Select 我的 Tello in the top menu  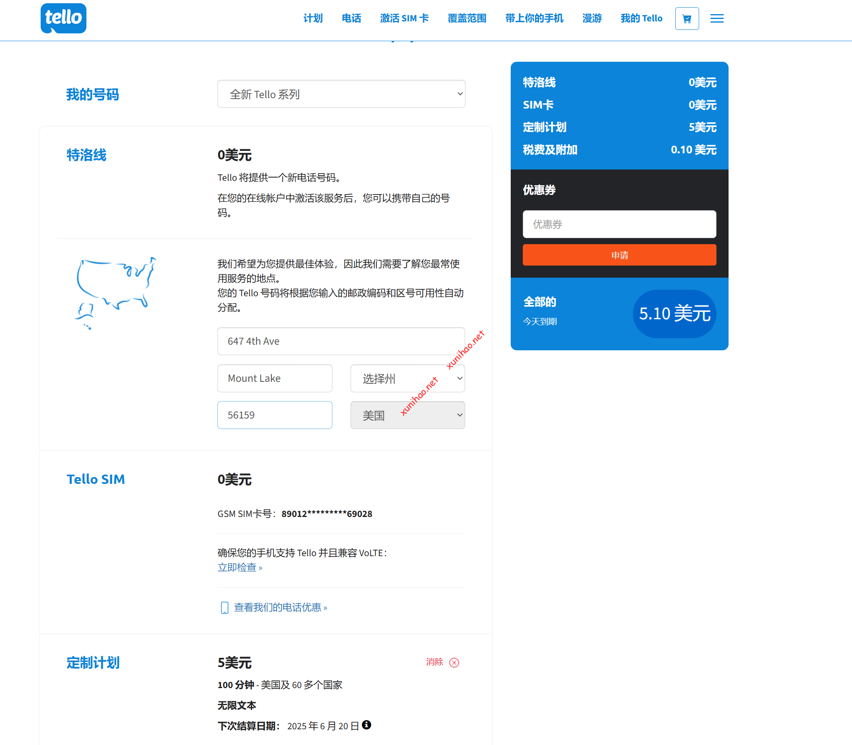pos(641,18)
